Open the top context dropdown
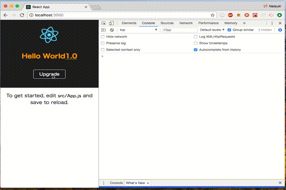Screen dimensions: 286x190 [x=138, y=30]
